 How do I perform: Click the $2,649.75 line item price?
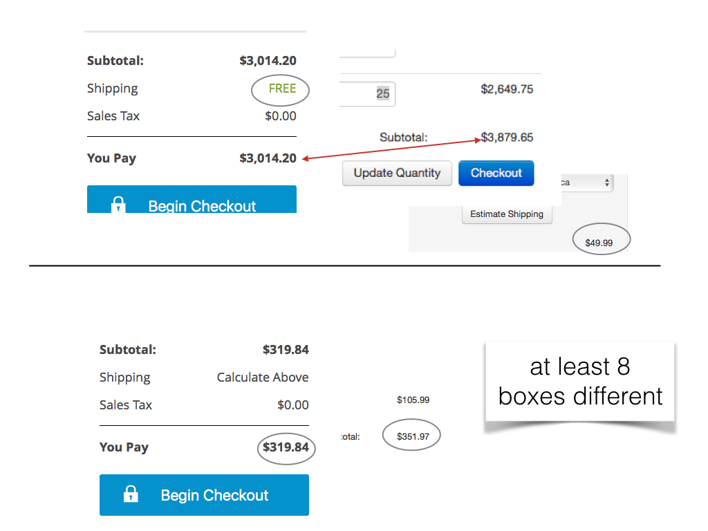[507, 89]
